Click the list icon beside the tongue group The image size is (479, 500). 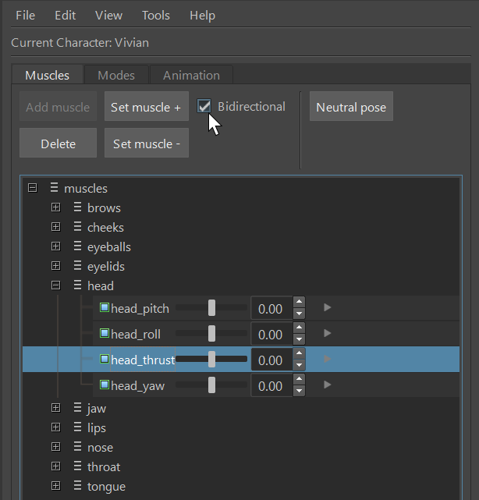click(x=77, y=487)
